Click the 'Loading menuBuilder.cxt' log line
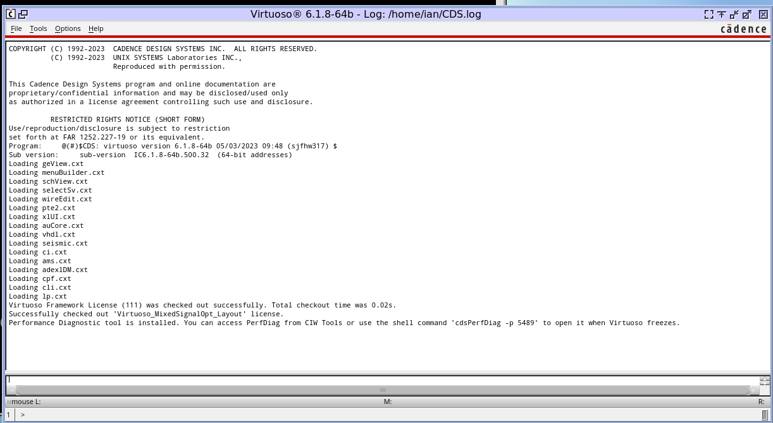Screen dimensions: 773x423 pos(57,172)
